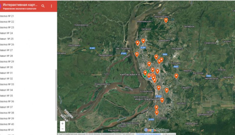235x135 pixels.
Task: Click the lone orange marker west of Восточное
Action: pyautogui.click(x=176, y=76)
